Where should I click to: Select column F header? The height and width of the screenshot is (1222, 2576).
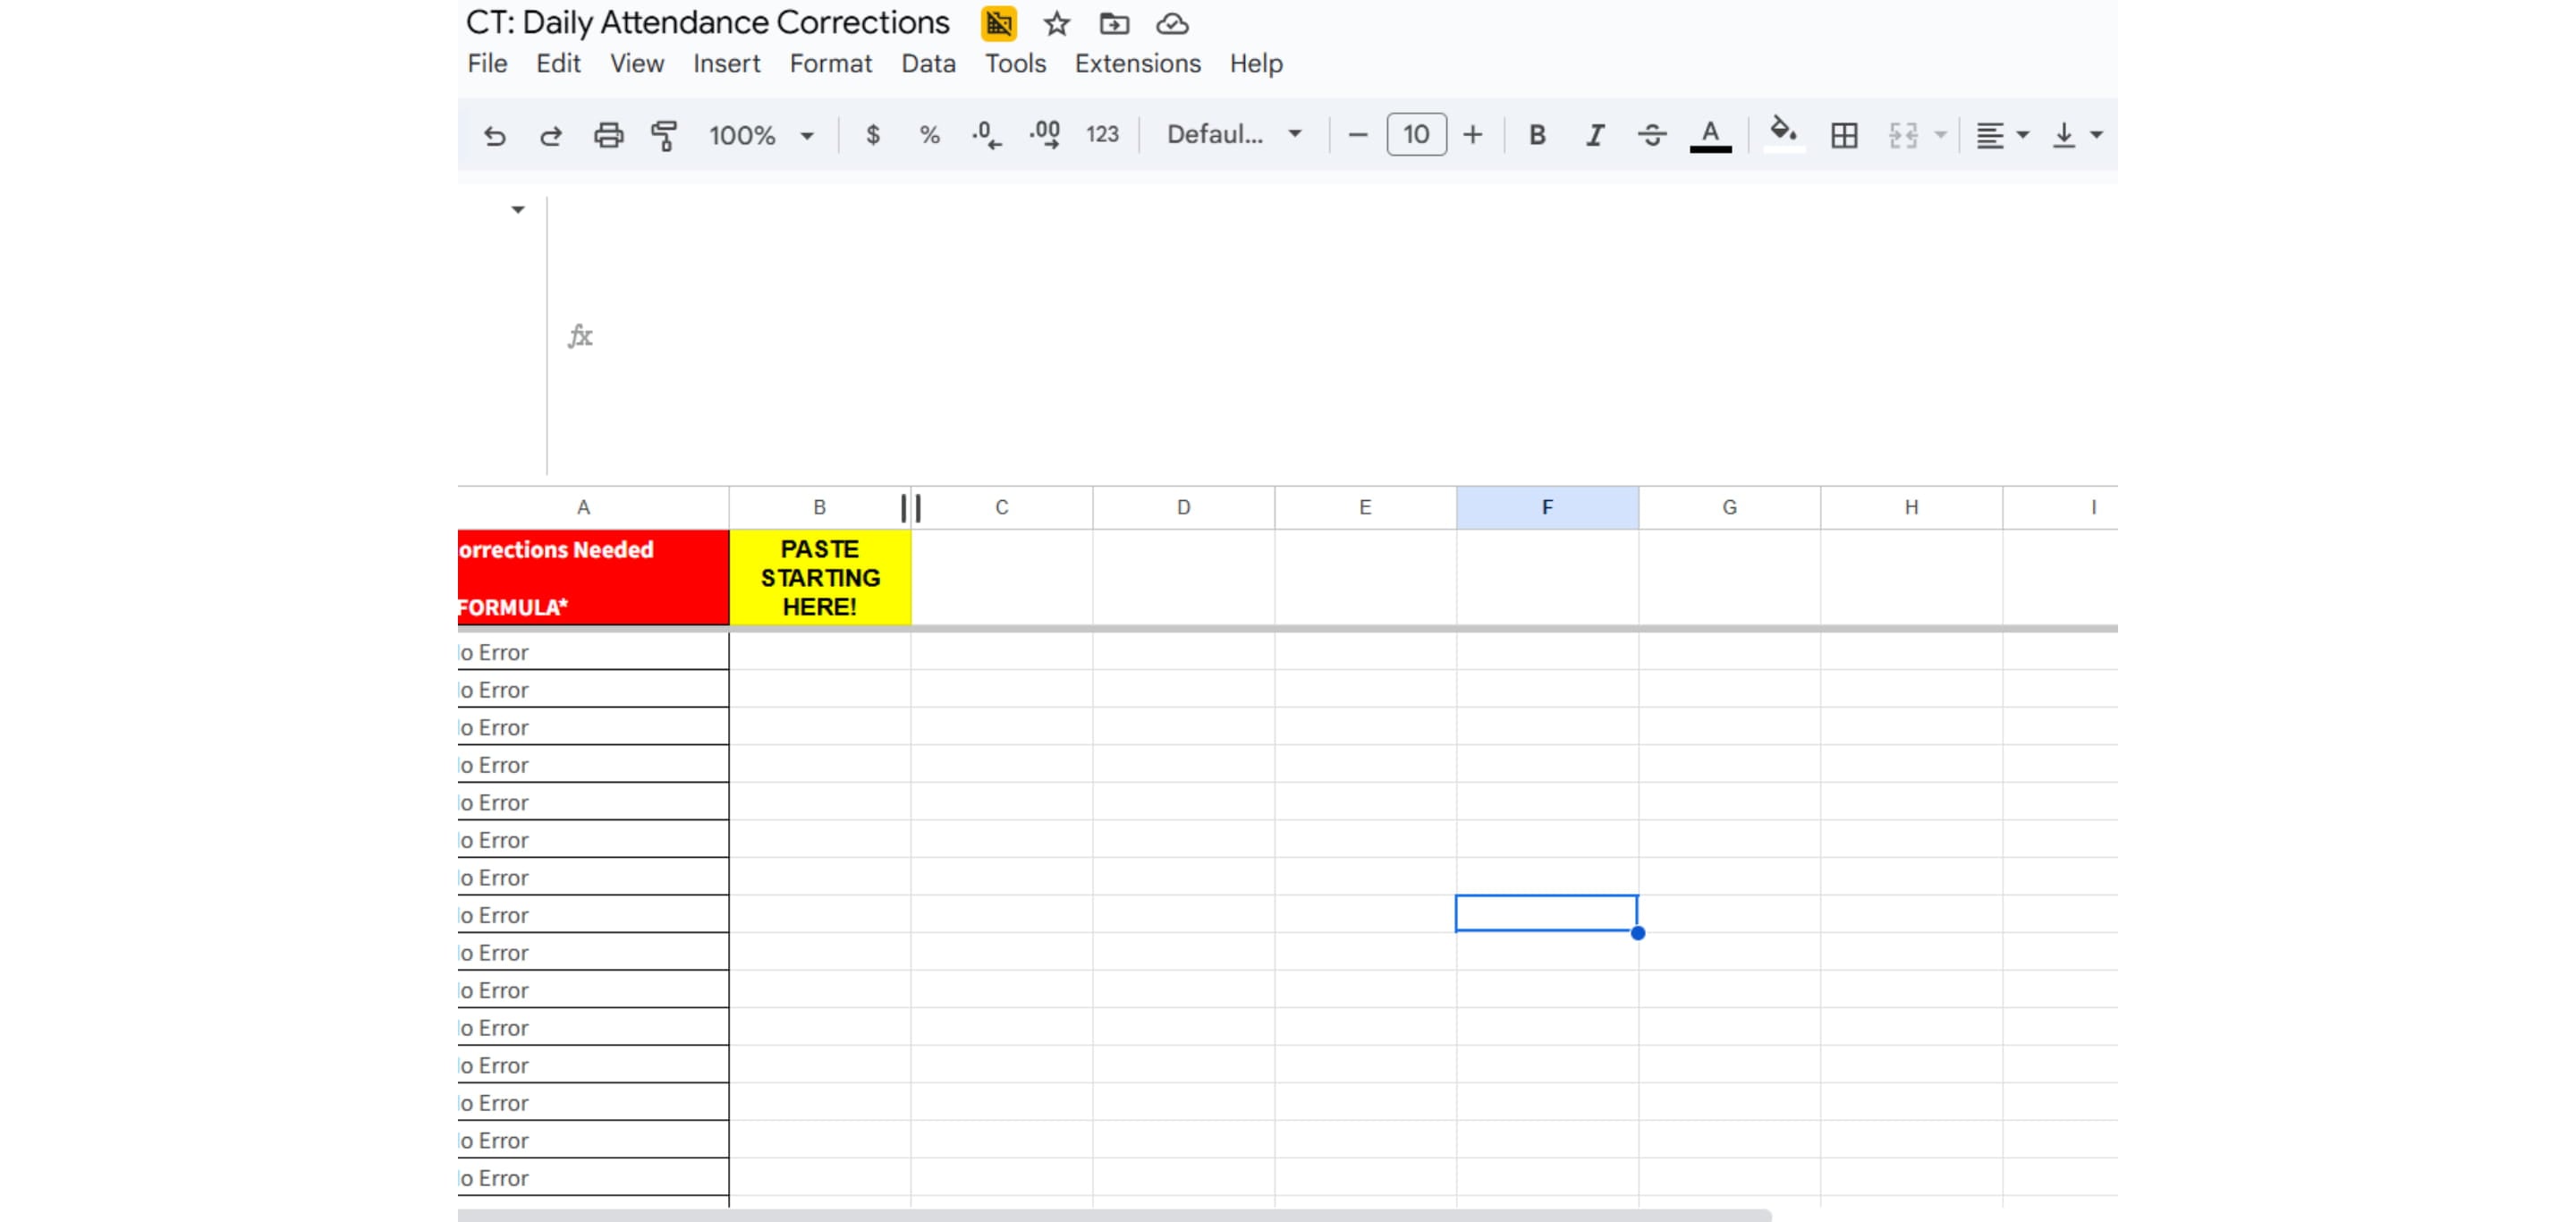point(1547,508)
